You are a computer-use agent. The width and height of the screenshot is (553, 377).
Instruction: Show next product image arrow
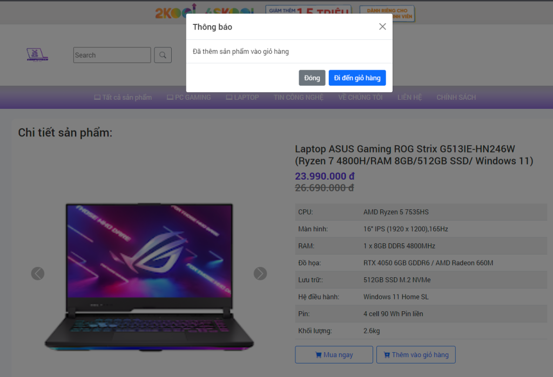point(260,273)
